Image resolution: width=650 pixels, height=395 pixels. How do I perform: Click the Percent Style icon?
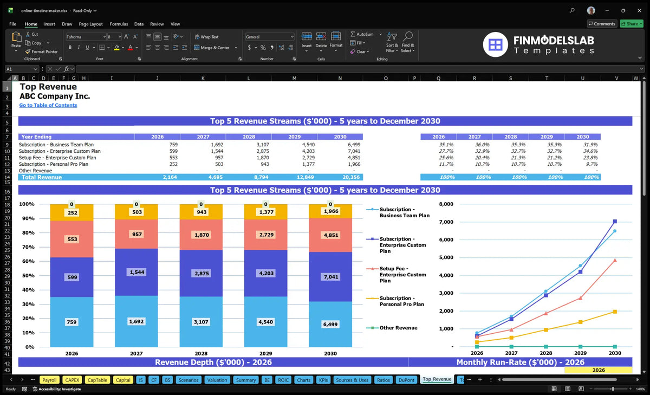coord(263,48)
